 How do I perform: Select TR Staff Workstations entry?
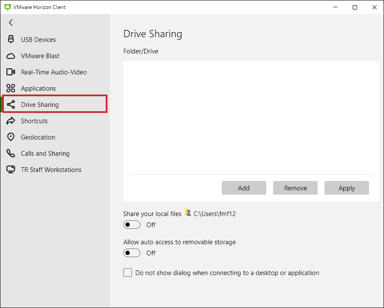(x=55, y=170)
